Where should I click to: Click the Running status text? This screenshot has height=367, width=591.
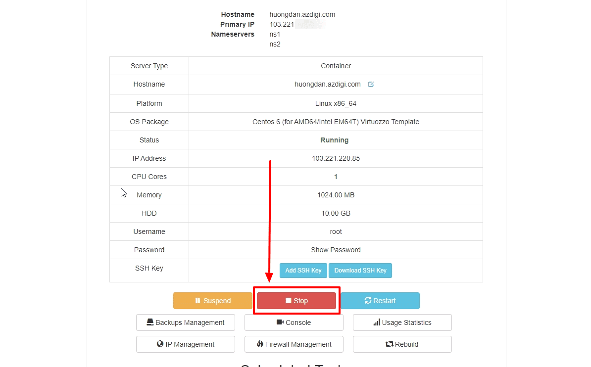point(335,140)
